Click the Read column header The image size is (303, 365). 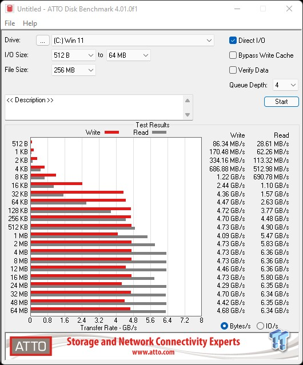(281, 135)
